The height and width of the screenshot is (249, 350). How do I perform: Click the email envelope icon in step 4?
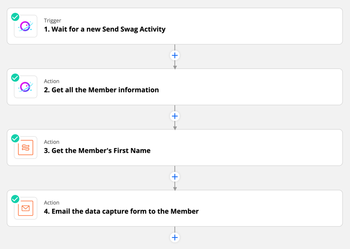(x=26, y=208)
